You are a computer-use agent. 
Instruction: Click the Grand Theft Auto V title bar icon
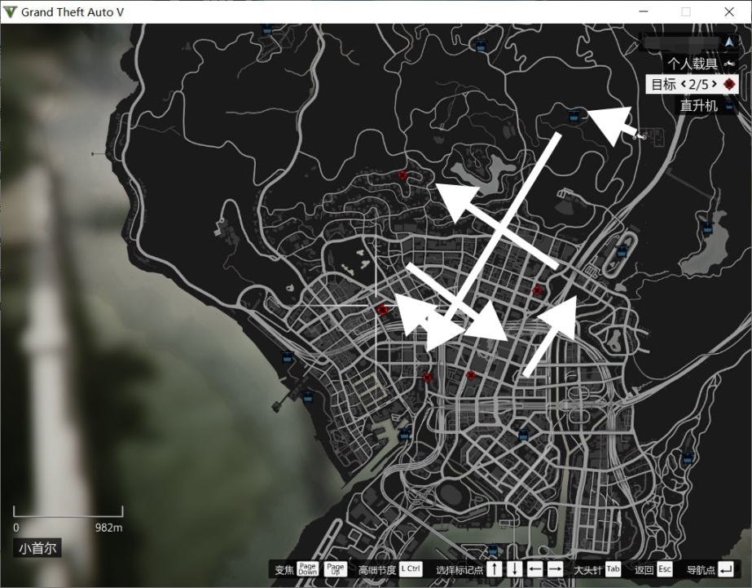tap(10, 11)
